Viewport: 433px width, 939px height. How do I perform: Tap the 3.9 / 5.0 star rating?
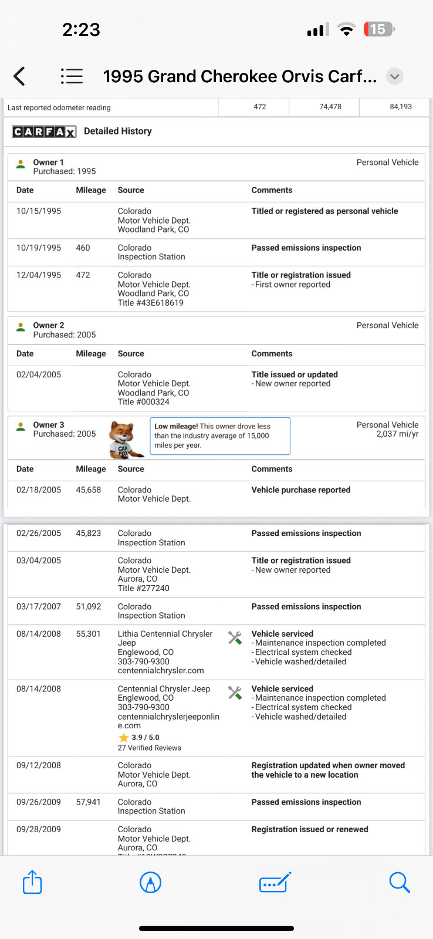[x=139, y=738]
